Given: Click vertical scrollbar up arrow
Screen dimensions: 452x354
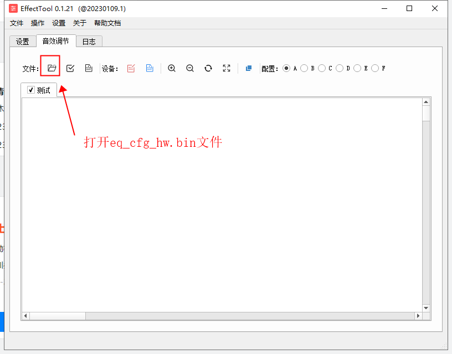Looking at the screenshot, I should (426, 102).
